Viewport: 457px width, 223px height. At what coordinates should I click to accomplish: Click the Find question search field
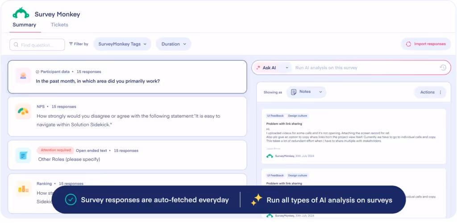(37, 45)
